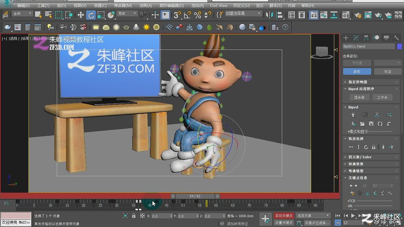404x227 pixels.
Task: Click the Body Vertical track selection icon
Action: (359, 147)
